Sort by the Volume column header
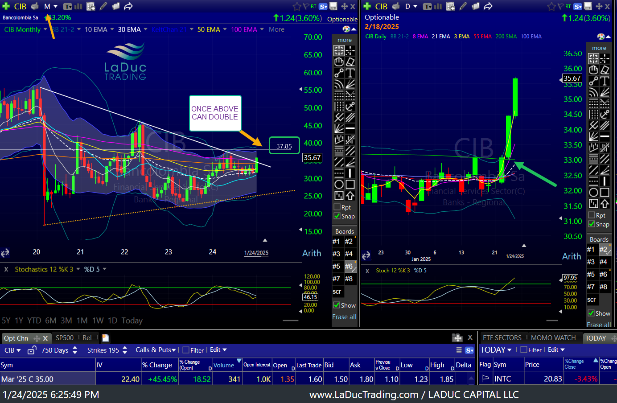 click(227, 365)
